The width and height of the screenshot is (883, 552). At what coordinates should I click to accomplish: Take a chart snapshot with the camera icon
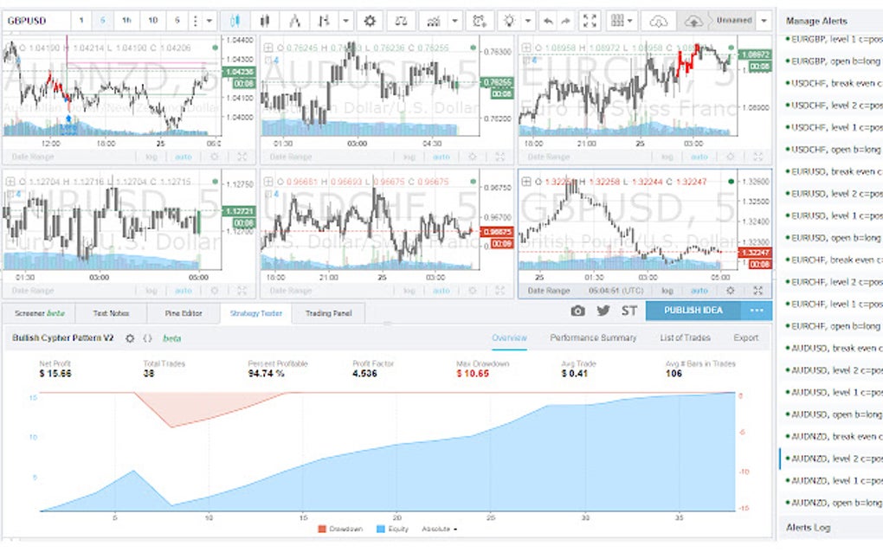[577, 311]
